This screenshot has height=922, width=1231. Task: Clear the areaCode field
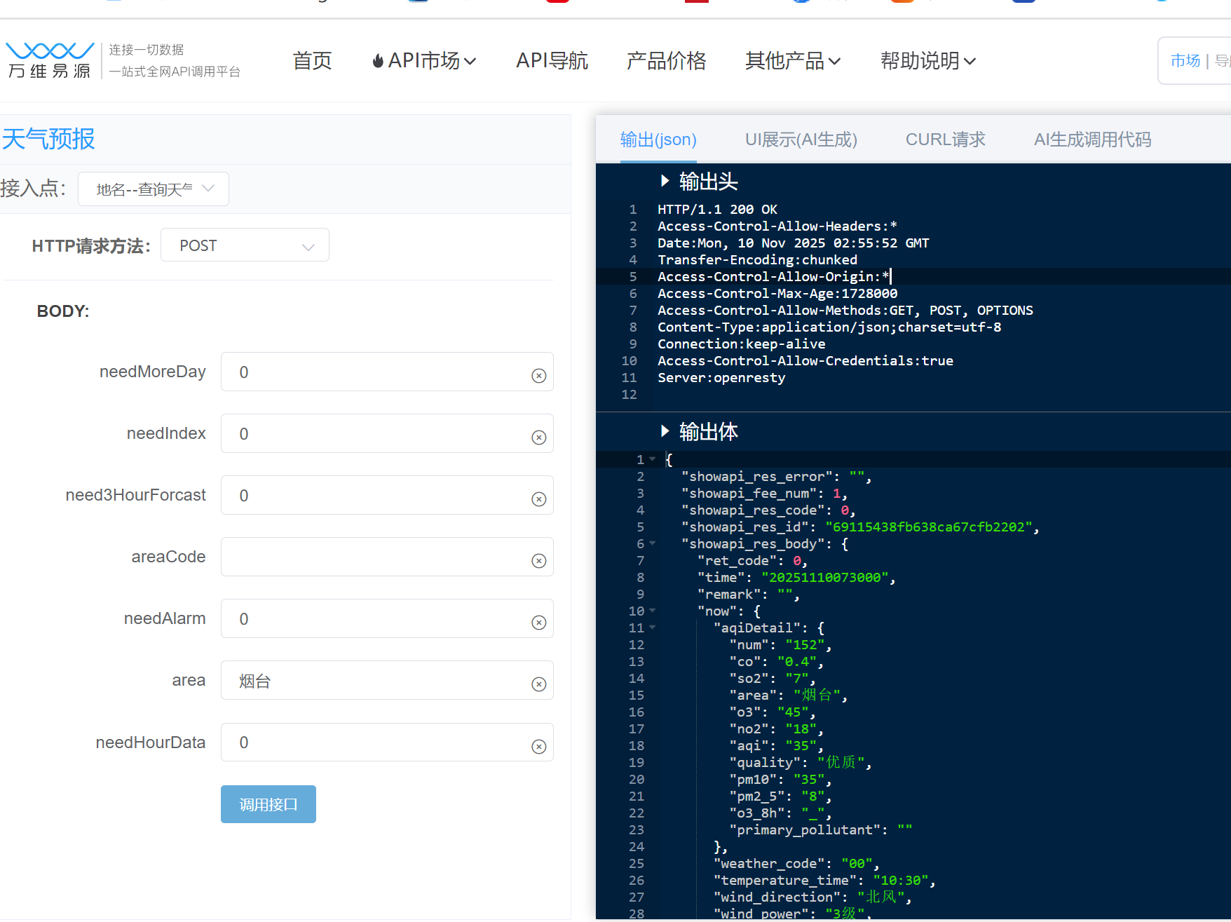(538, 561)
